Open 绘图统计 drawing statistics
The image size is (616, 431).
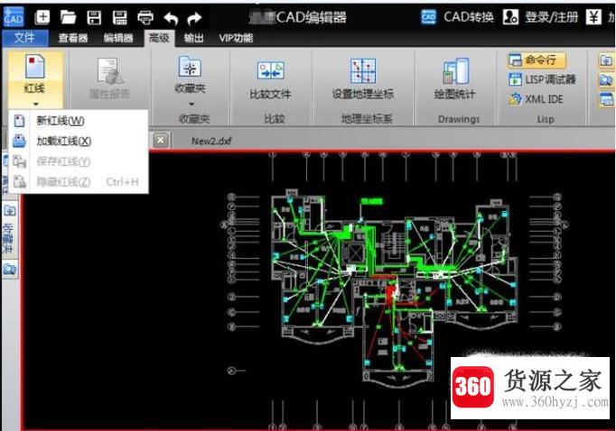click(455, 78)
